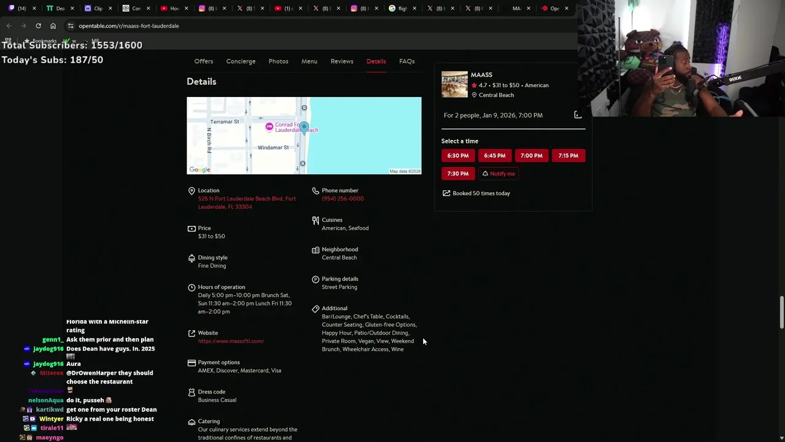Click the Central Beach location pin

(x=474, y=95)
